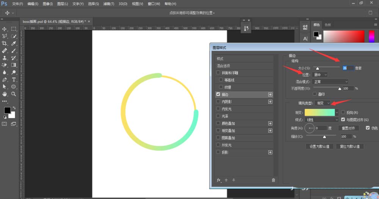This screenshot has height=199, width=379.
Task: Open the 图层(L) layer menu
Action: coord(63,4)
